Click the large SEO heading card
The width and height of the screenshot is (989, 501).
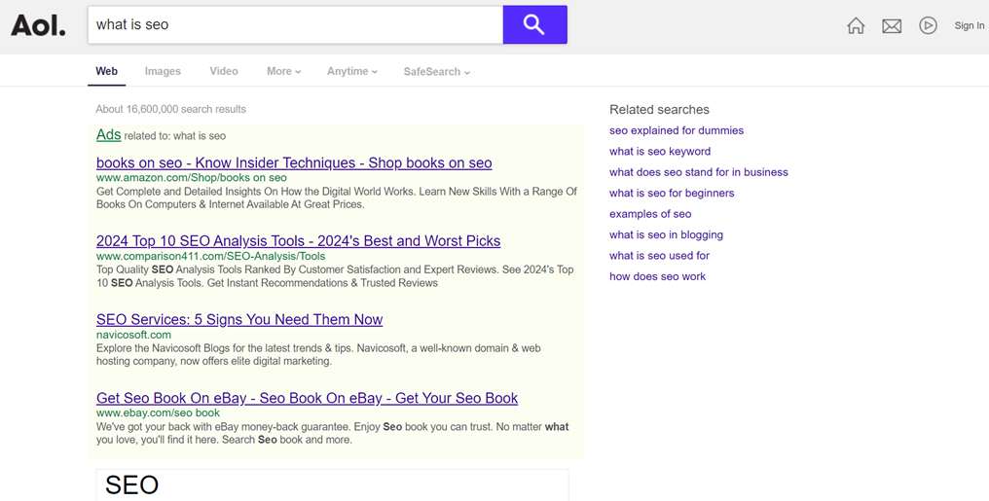tap(332, 484)
